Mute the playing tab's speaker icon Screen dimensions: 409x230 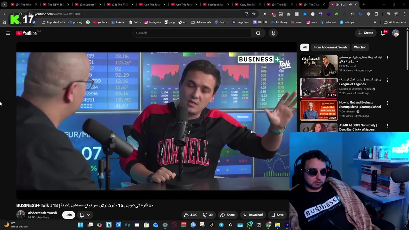(350, 4)
